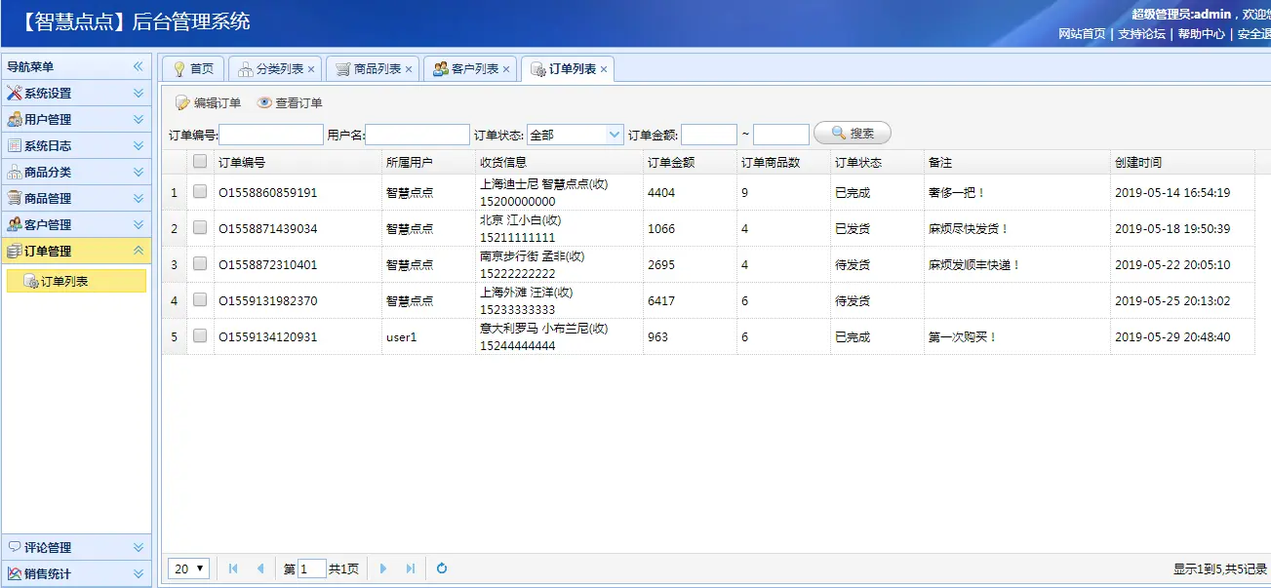The image size is (1271, 588).
Task: Go to last page pagination icon
Action: click(x=411, y=568)
